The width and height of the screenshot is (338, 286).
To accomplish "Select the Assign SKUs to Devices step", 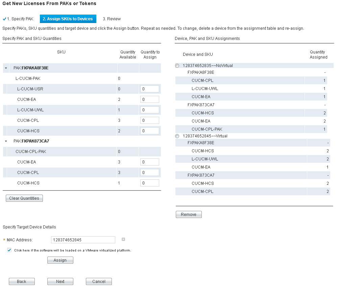I will (x=68, y=19).
